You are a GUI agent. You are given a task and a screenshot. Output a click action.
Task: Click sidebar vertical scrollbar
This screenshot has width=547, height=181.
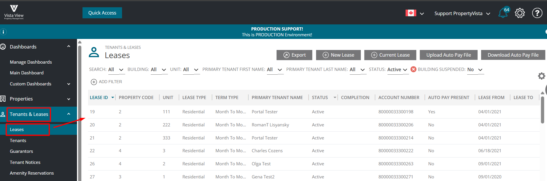pyautogui.click(x=80, y=113)
